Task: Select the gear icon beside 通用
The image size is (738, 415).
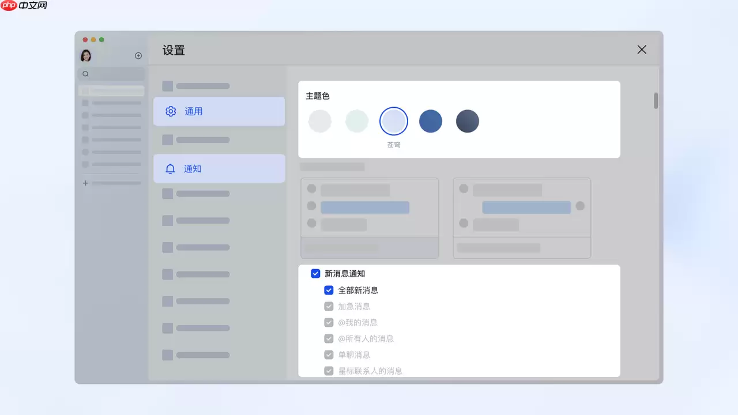Action: pos(171,111)
